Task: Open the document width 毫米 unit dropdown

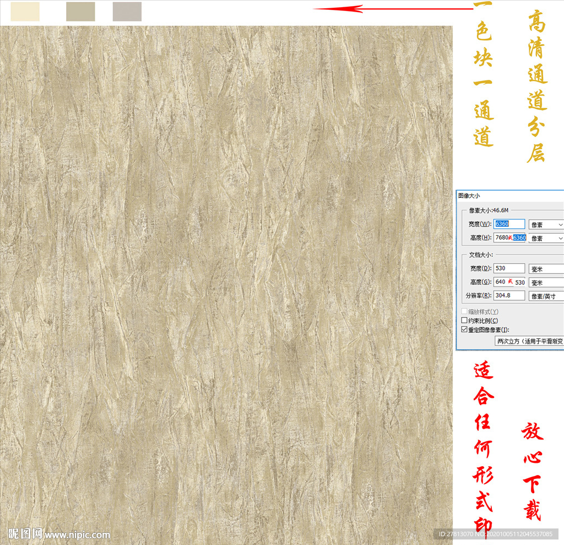Action: [546, 269]
